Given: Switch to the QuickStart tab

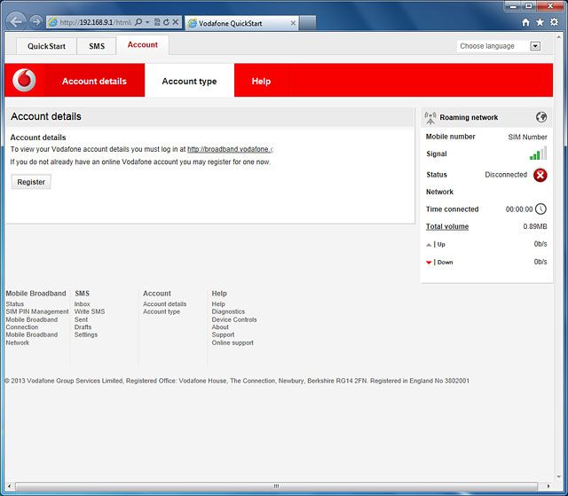Looking at the screenshot, I should coord(46,46).
